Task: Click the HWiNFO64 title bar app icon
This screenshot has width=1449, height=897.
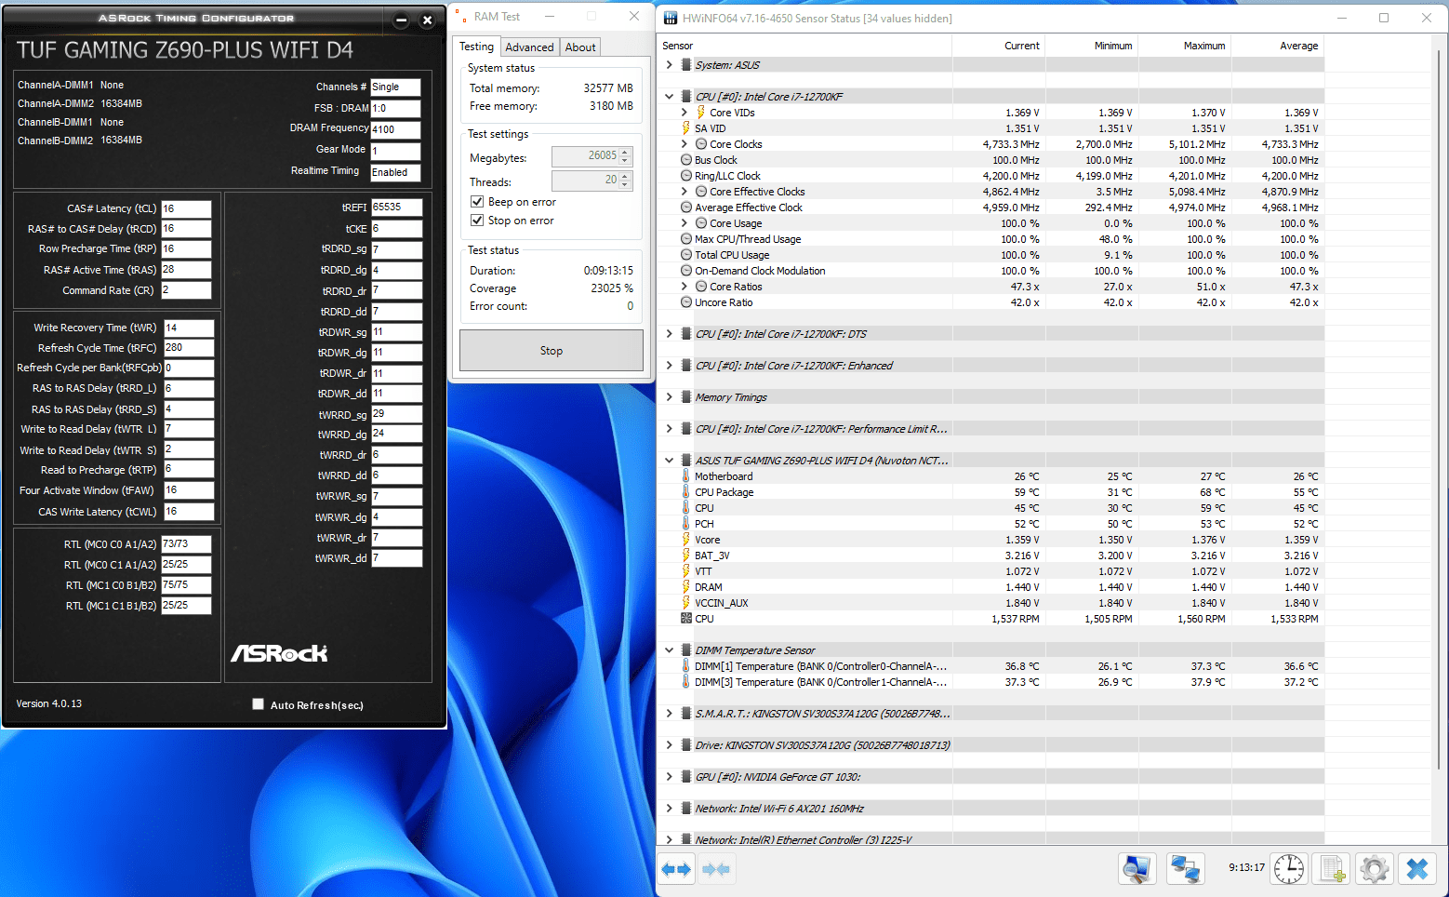Action: pyautogui.click(x=671, y=18)
